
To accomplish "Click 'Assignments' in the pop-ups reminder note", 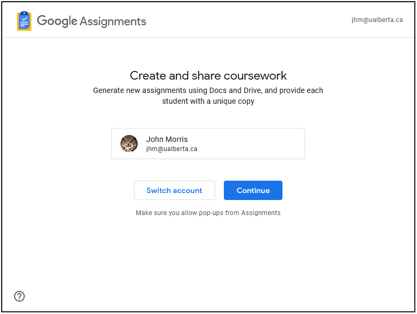I will point(260,213).
